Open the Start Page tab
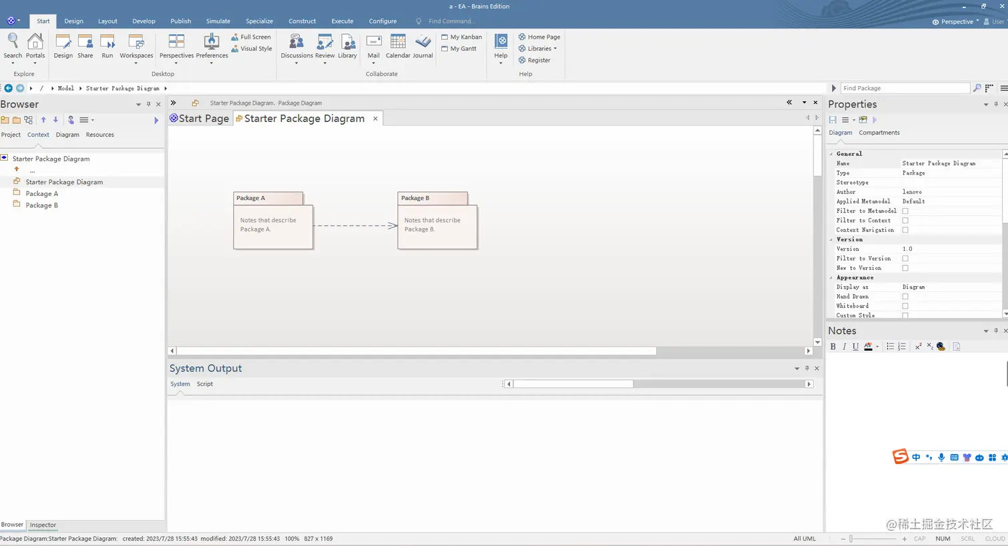1008x546 pixels. click(x=199, y=118)
